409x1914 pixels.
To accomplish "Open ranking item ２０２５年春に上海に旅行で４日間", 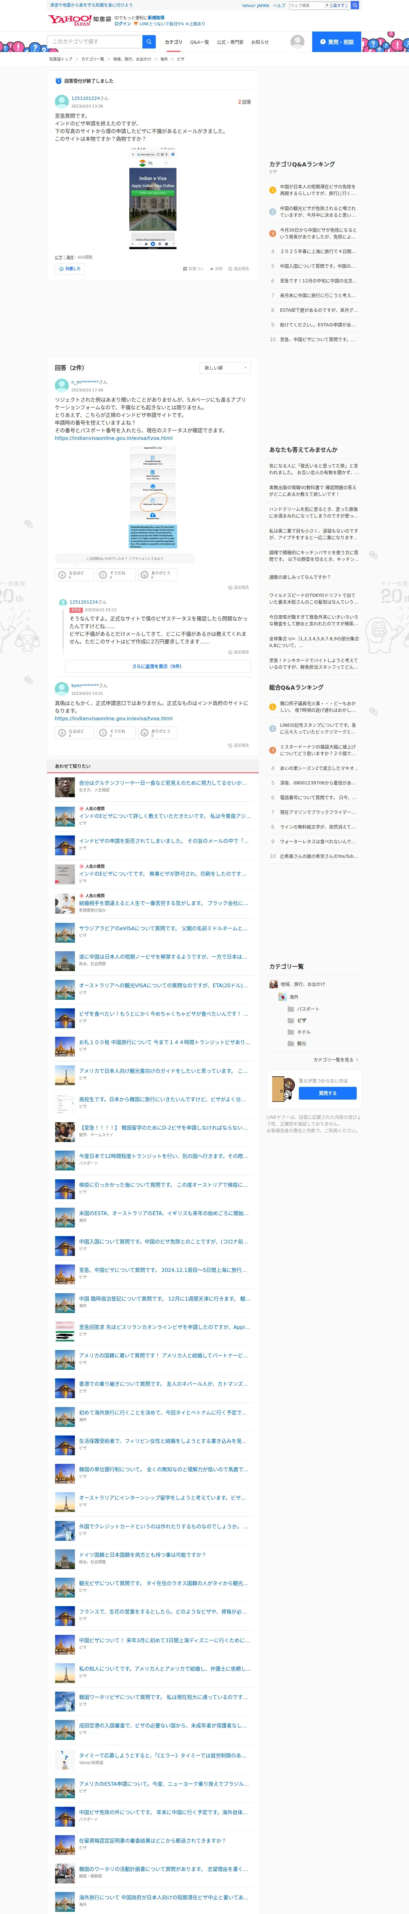I will click(318, 251).
